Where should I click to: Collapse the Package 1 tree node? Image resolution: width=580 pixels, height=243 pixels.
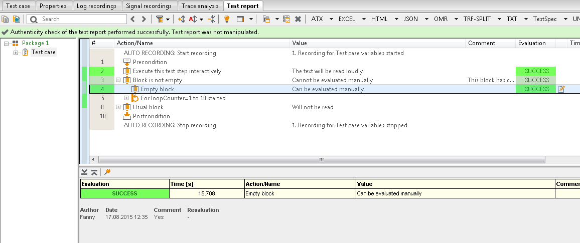click(7, 43)
